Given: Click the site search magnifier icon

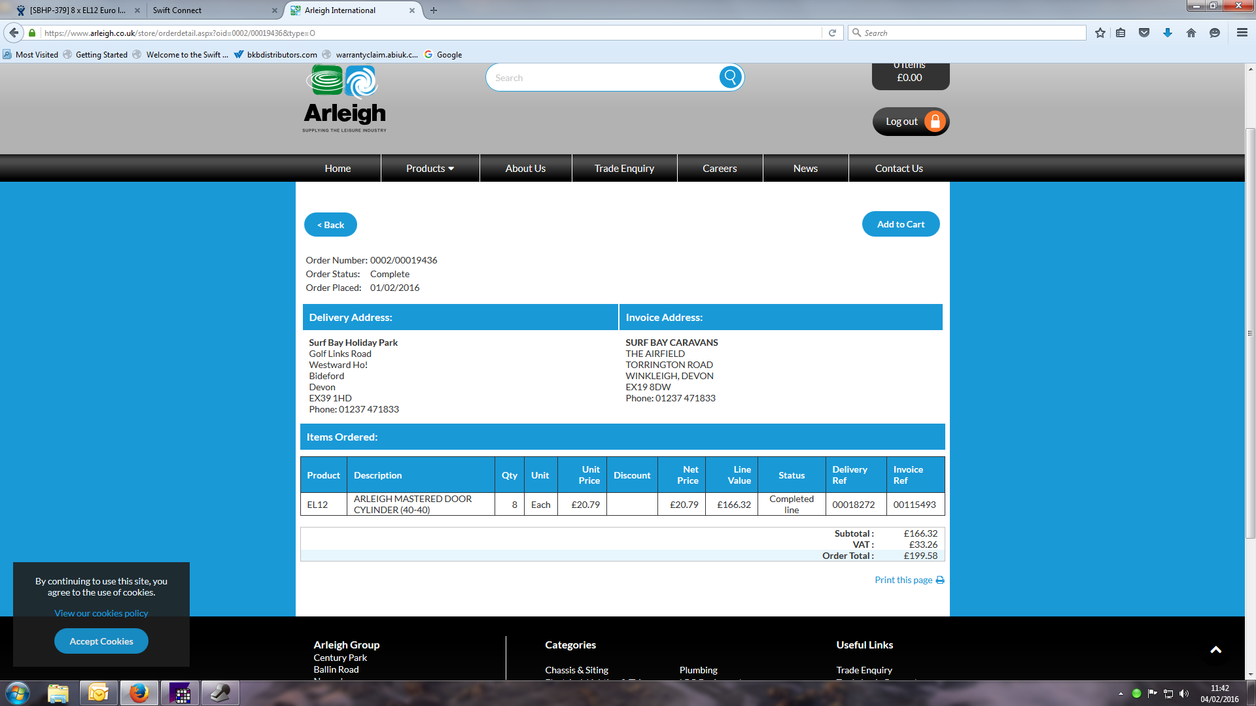Looking at the screenshot, I should [731, 77].
